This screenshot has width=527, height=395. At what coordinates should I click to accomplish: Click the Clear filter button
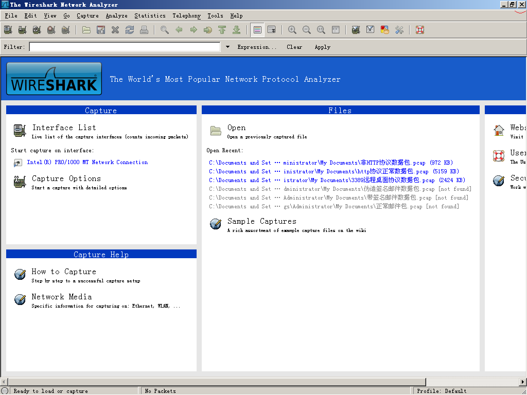tap(294, 47)
